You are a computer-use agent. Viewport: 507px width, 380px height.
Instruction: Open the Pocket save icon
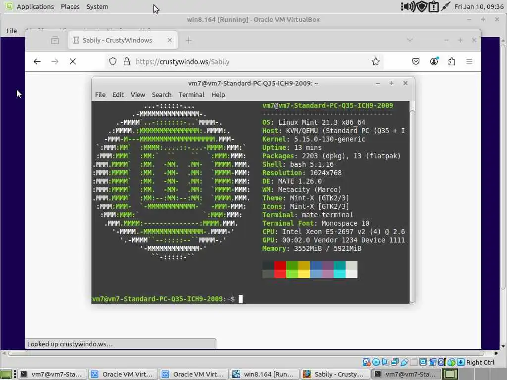416,61
